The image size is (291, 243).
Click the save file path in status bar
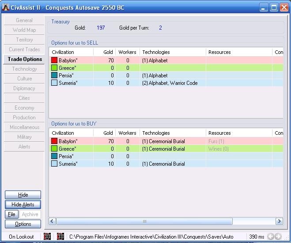[x=151, y=237]
